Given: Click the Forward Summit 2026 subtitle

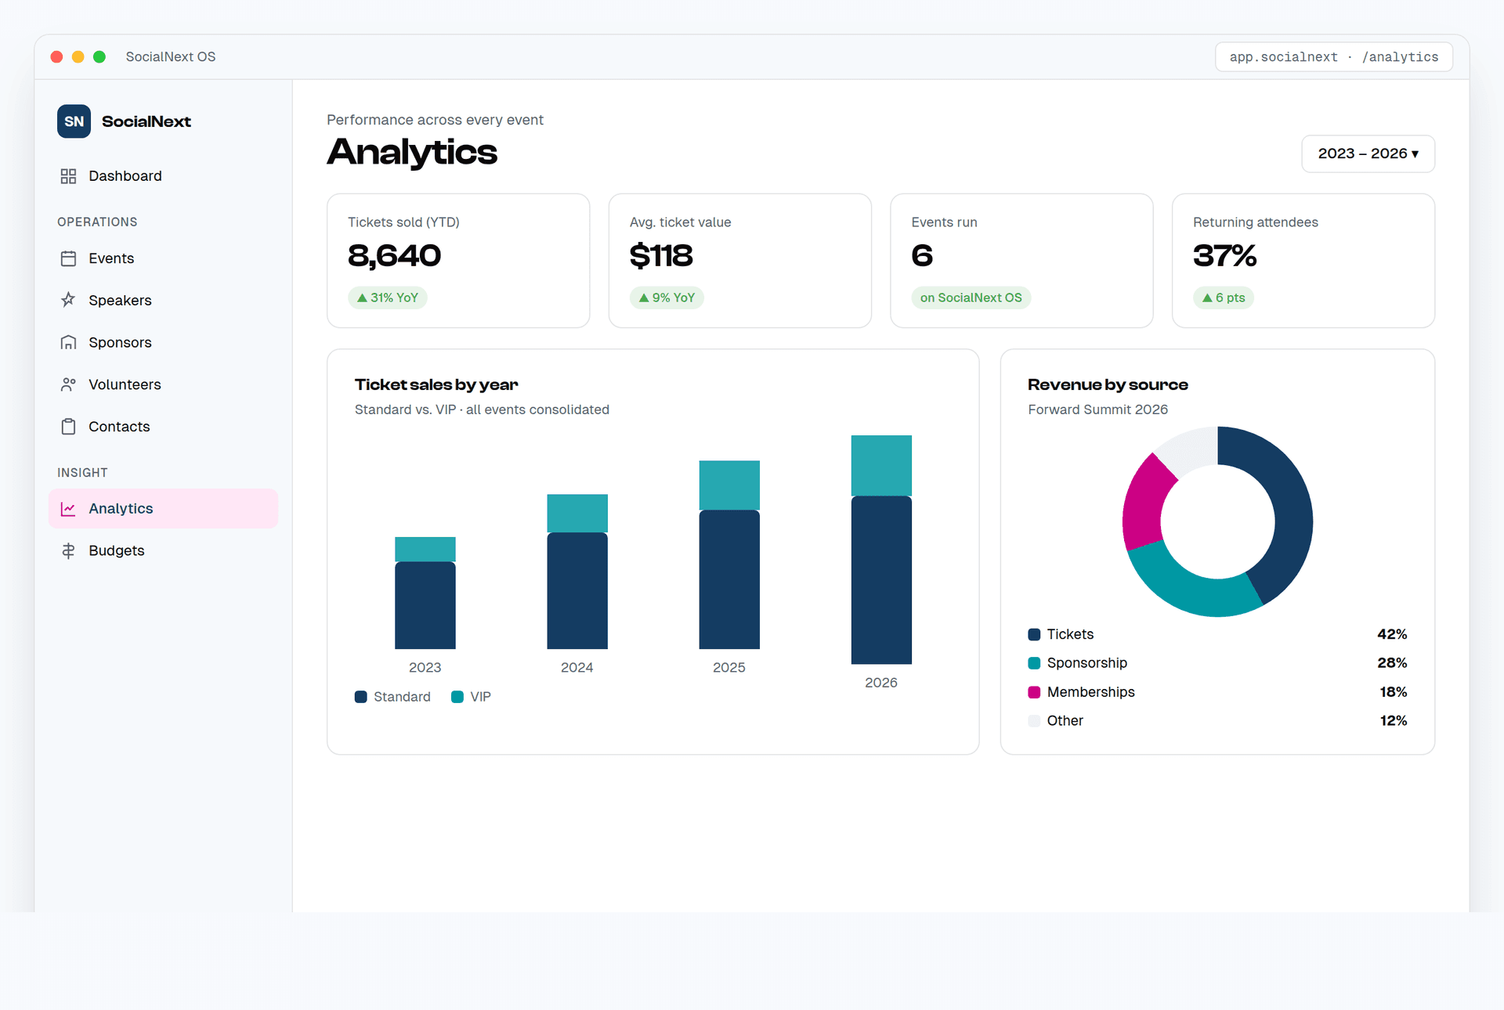Looking at the screenshot, I should click(1097, 409).
